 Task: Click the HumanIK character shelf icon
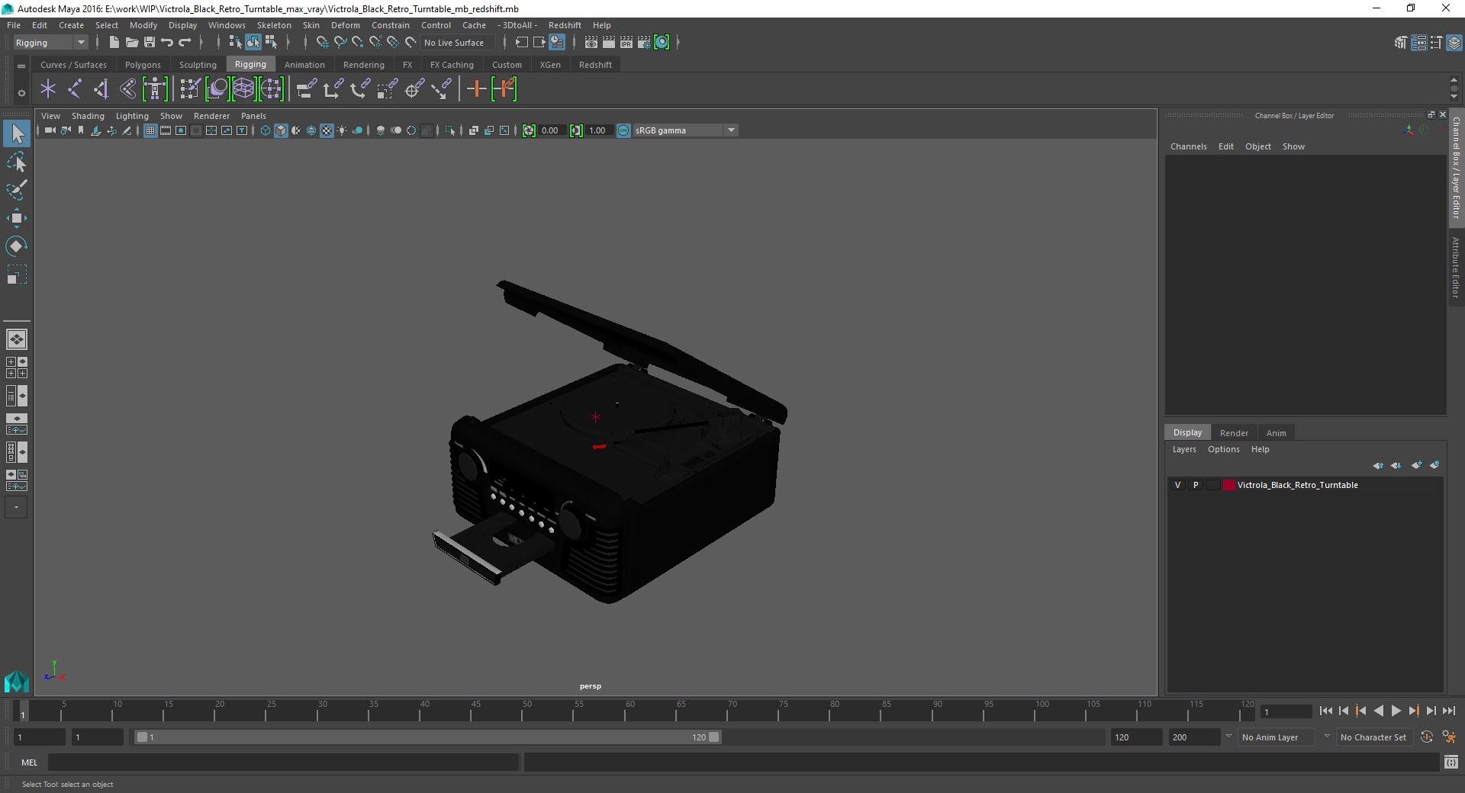pyautogui.click(x=155, y=89)
